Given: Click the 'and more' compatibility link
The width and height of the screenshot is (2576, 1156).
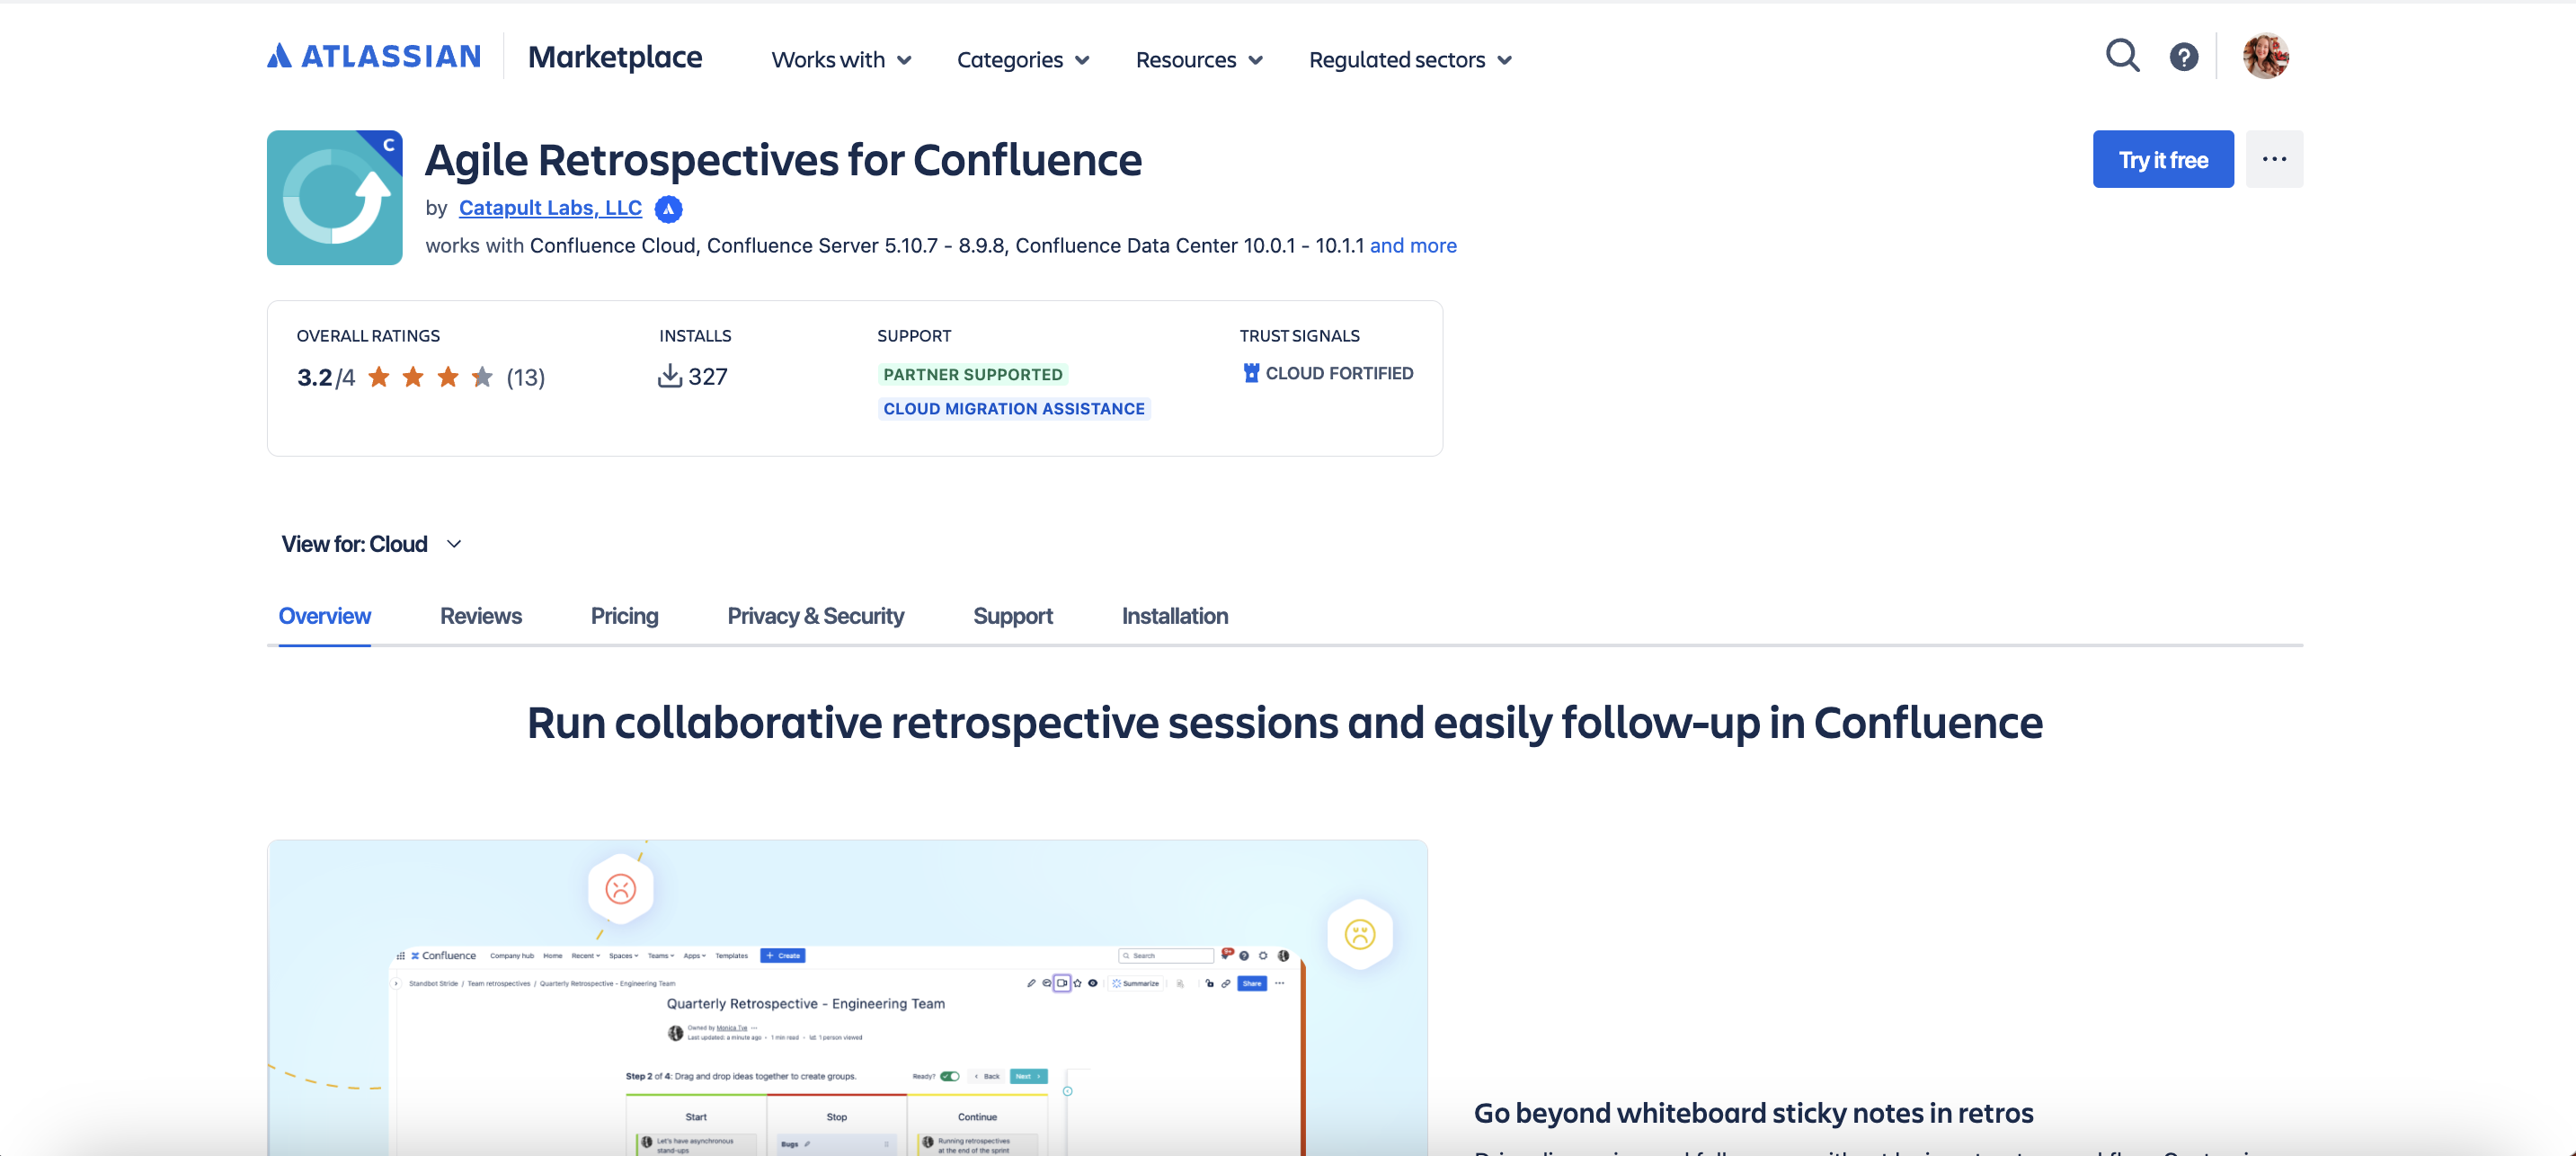Looking at the screenshot, I should (x=1412, y=246).
